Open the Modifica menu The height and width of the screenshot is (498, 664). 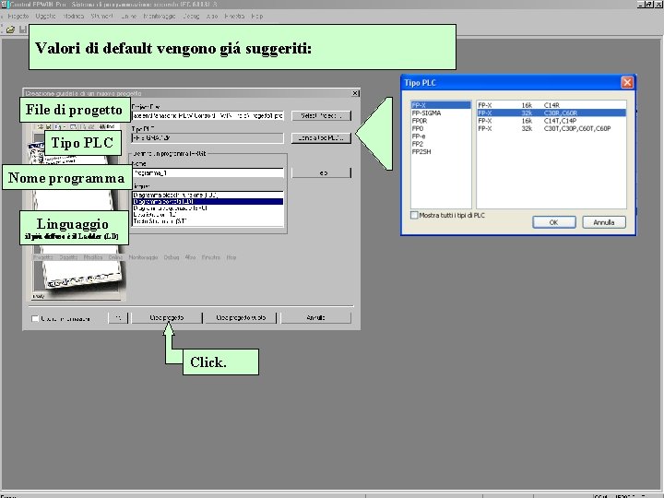pyautogui.click(x=73, y=16)
